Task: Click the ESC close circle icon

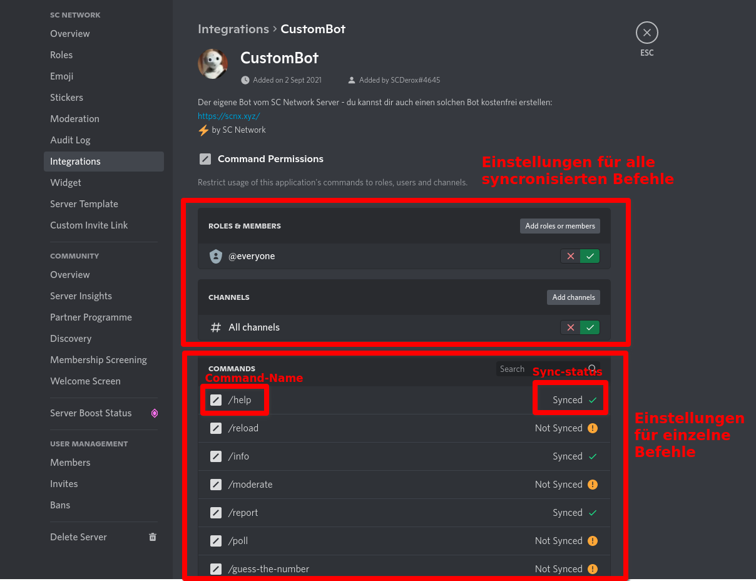Action: [x=646, y=33]
